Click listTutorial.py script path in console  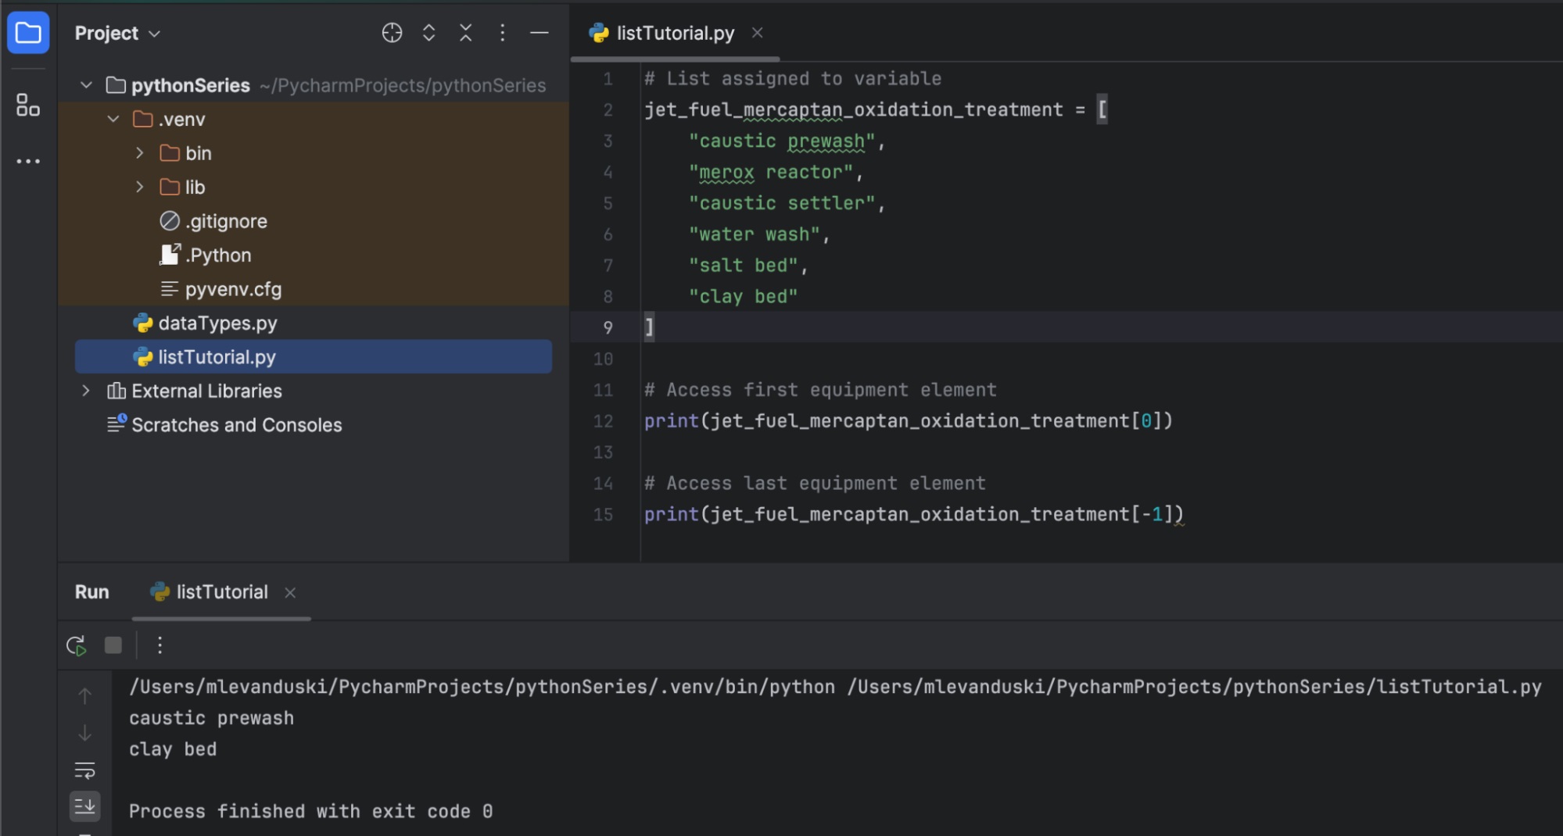(x=1195, y=687)
